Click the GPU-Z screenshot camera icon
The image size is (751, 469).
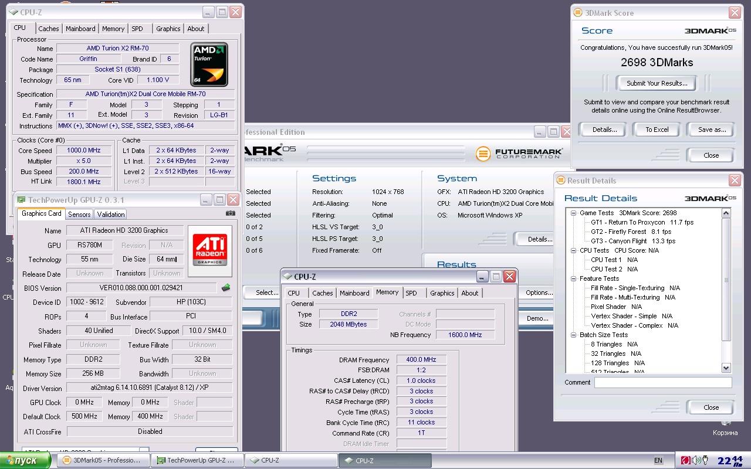point(231,213)
